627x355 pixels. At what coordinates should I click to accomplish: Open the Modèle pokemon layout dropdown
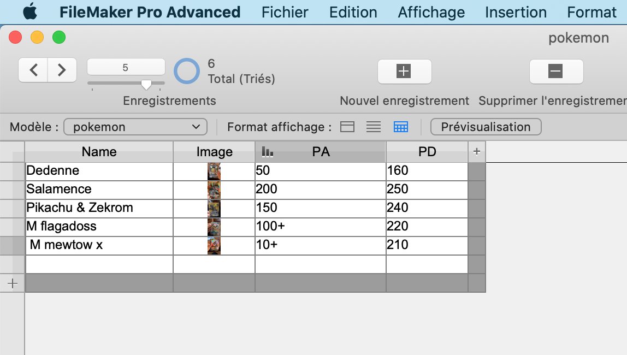click(x=135, y=127)
